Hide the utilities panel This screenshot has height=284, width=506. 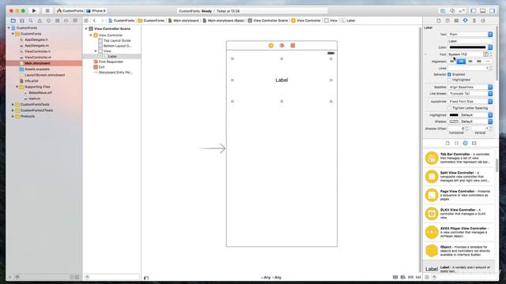point(492,11)
